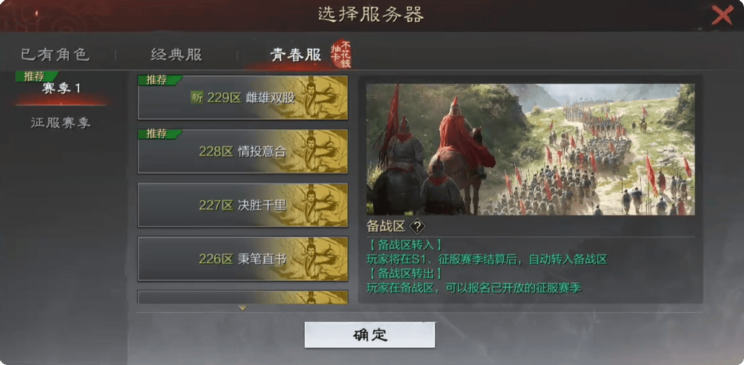Choose server 229区 雌雄双股
744x365 pixels.
click(242, 98)
